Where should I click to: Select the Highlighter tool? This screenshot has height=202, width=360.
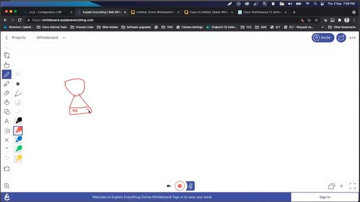[7, 84]
